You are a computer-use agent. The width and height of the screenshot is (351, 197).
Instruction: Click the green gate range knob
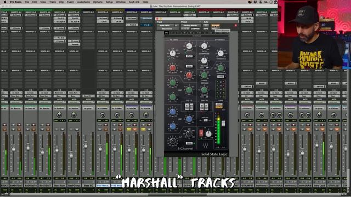pyautogui.click(x=204, y=76)
